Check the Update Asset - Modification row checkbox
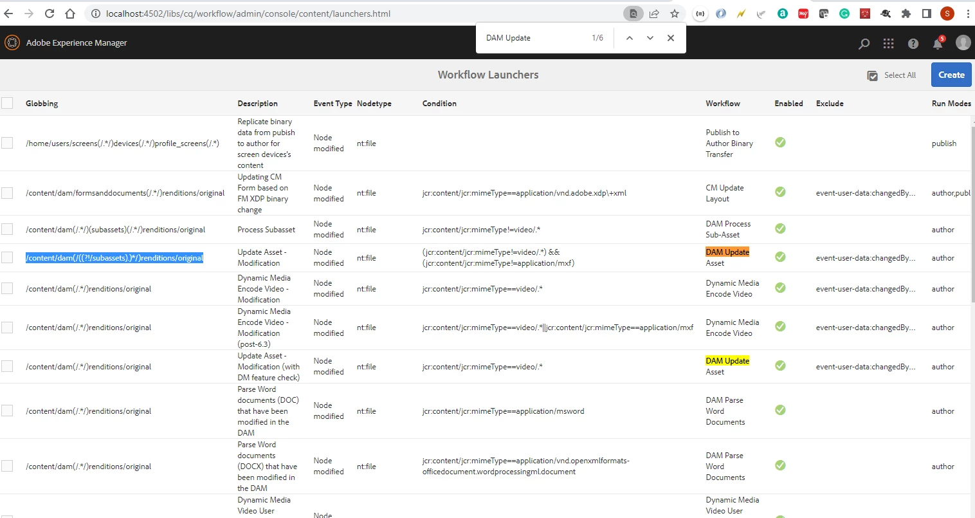The width and height of the screenshot is (975, 518). (x=7, y=257)
